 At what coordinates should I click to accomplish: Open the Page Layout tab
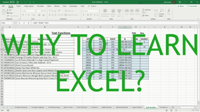point(29,6)
